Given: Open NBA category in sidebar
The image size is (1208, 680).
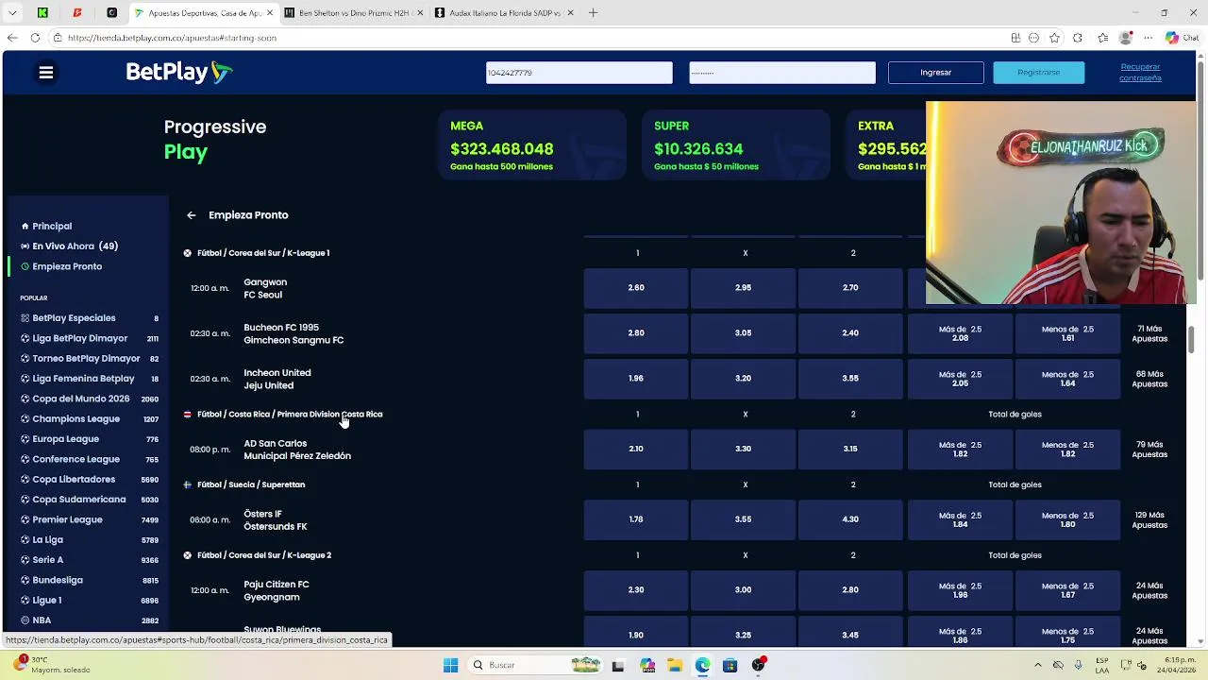Looking at the screenshot, I should (x=42, y=620).
